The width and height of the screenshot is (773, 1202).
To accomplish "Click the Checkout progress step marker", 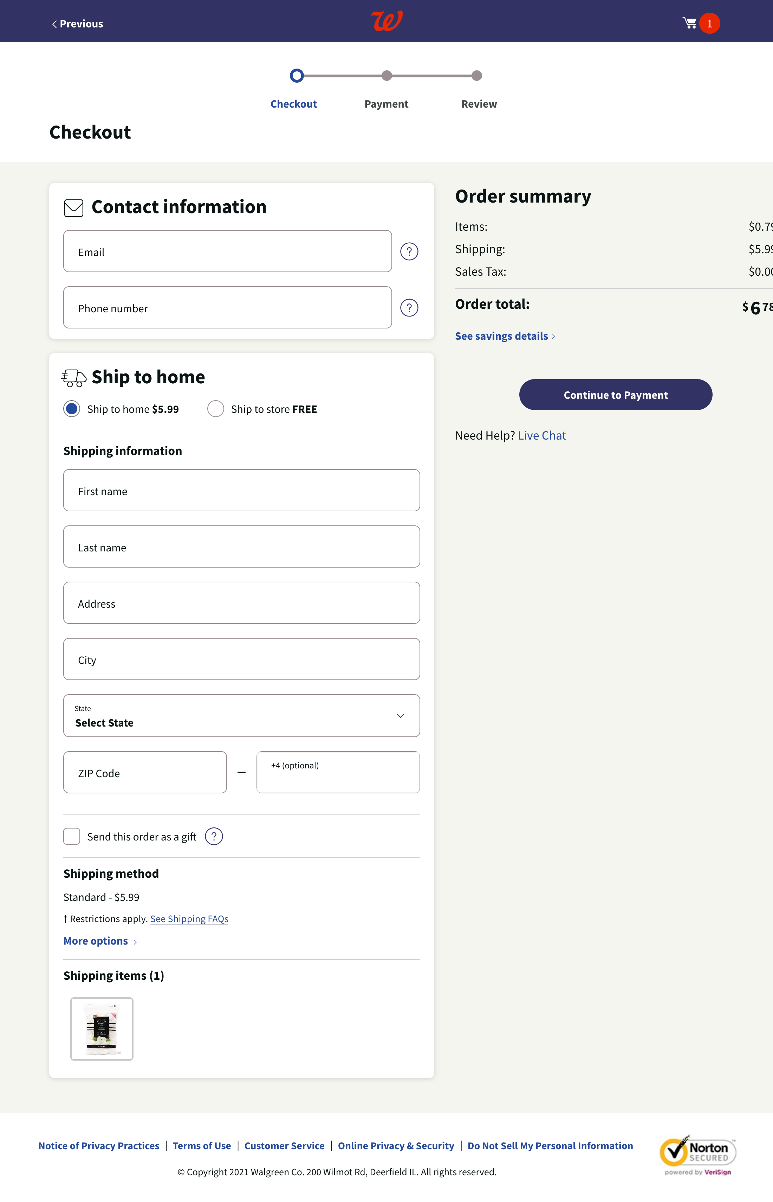I will [297, 76].
